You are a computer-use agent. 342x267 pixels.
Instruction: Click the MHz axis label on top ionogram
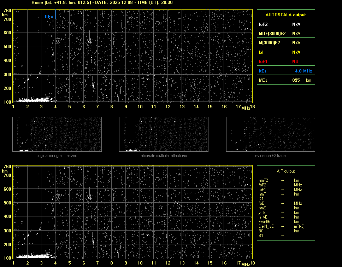click(246, 108)
